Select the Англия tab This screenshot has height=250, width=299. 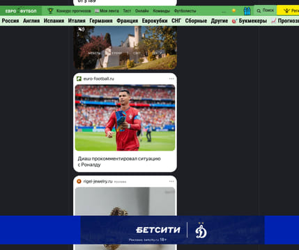coord(31,21)
